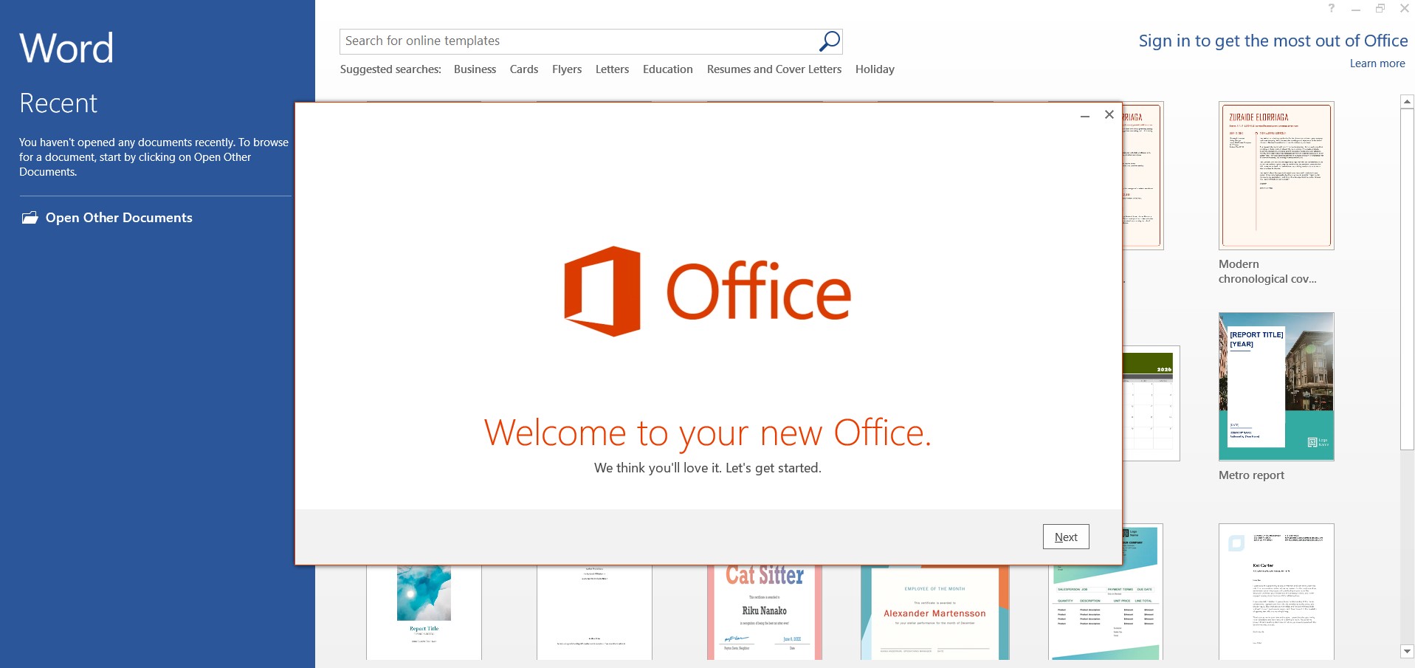This screenshot has width=1415, height=668.
Task: Open the Flyers suggested search
Action: [567, 69]
